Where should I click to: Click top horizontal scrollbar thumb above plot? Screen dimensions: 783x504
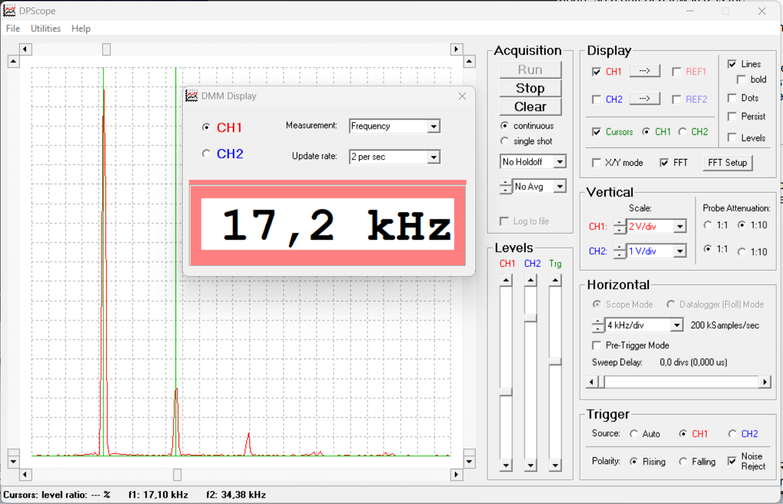106,49
